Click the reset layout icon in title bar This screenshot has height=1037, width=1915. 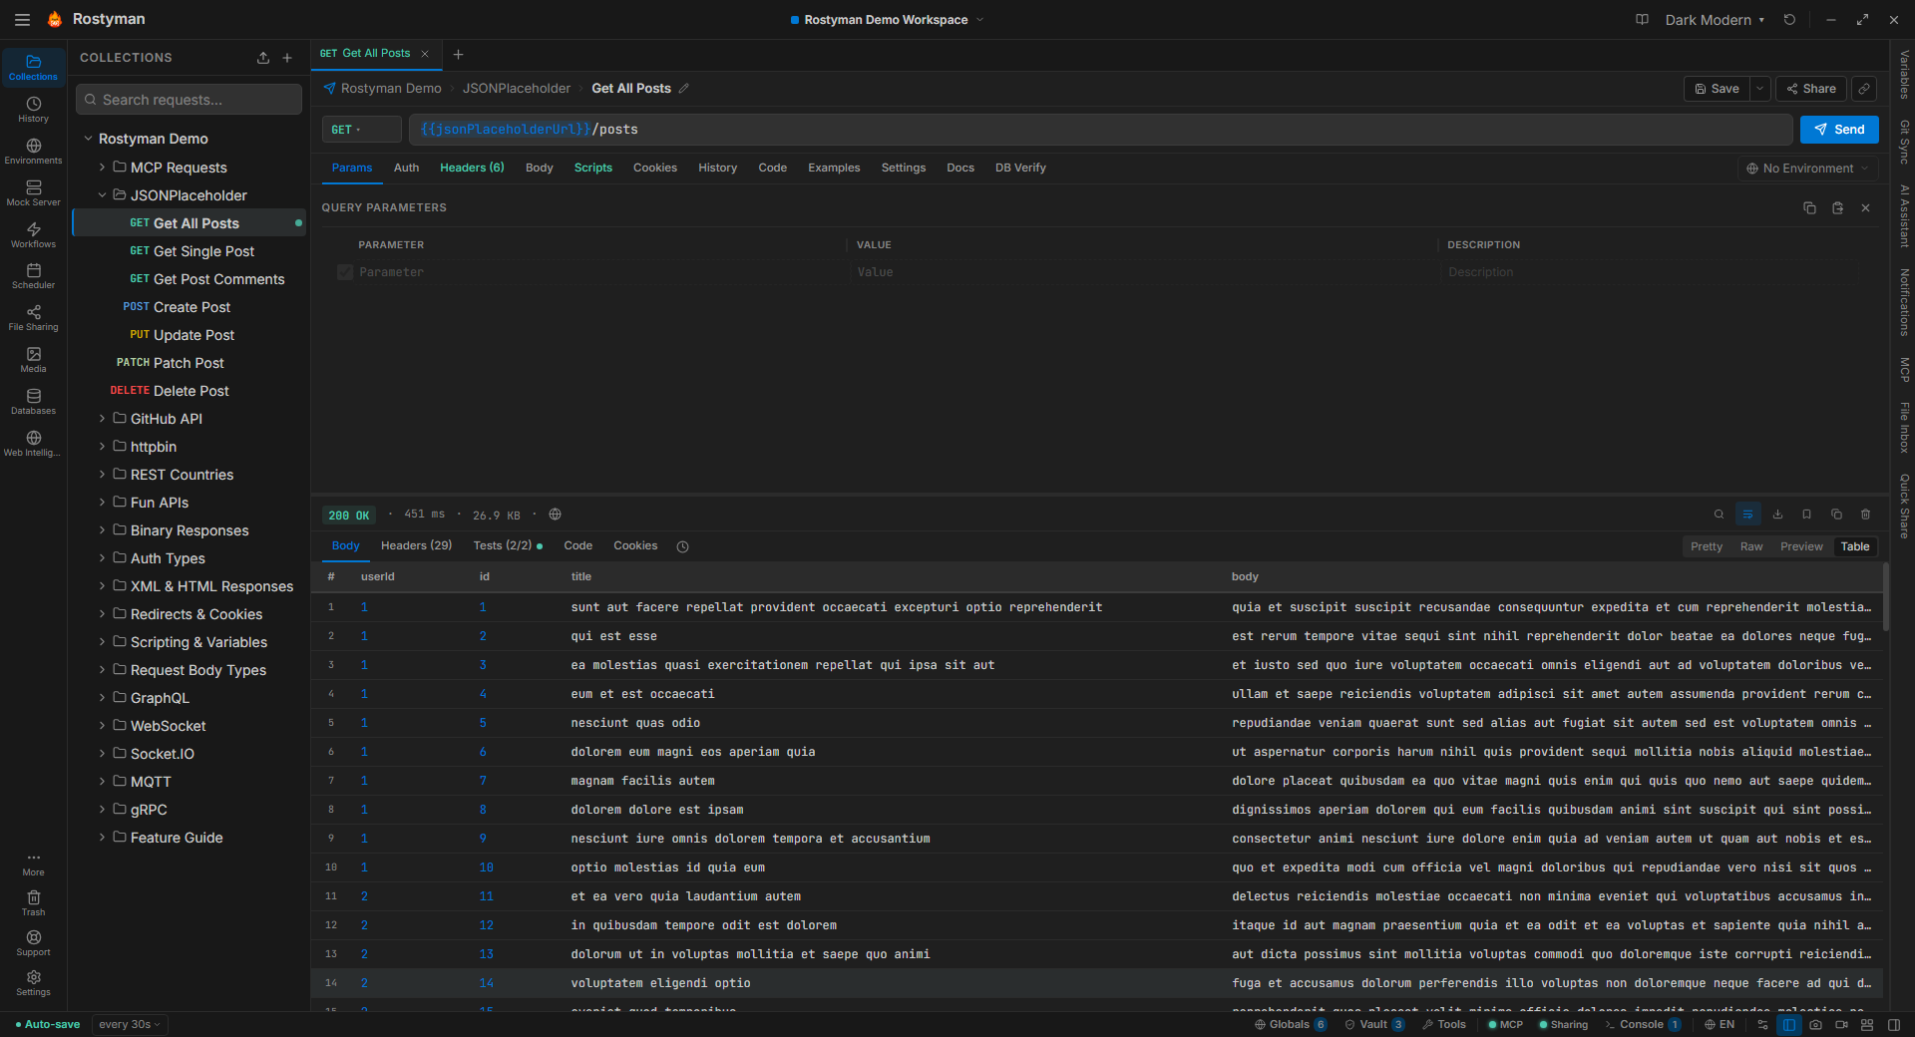tap(1789, 20)
